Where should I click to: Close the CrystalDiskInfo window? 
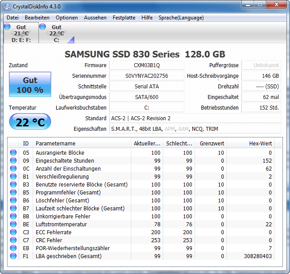pyautogui.click(x=276, y=4)
